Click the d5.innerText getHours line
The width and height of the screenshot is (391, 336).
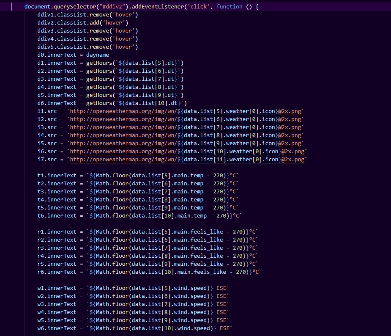(x=110, y=95)
